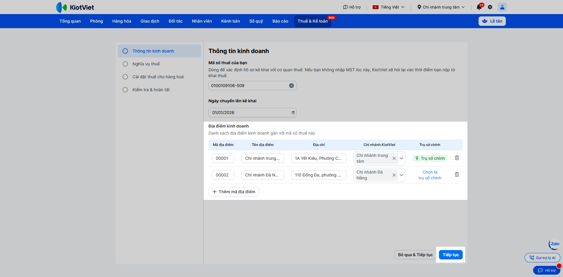Open the Hàng hóa menu
This screenshot has width=563, height=277.
[122, 21]
